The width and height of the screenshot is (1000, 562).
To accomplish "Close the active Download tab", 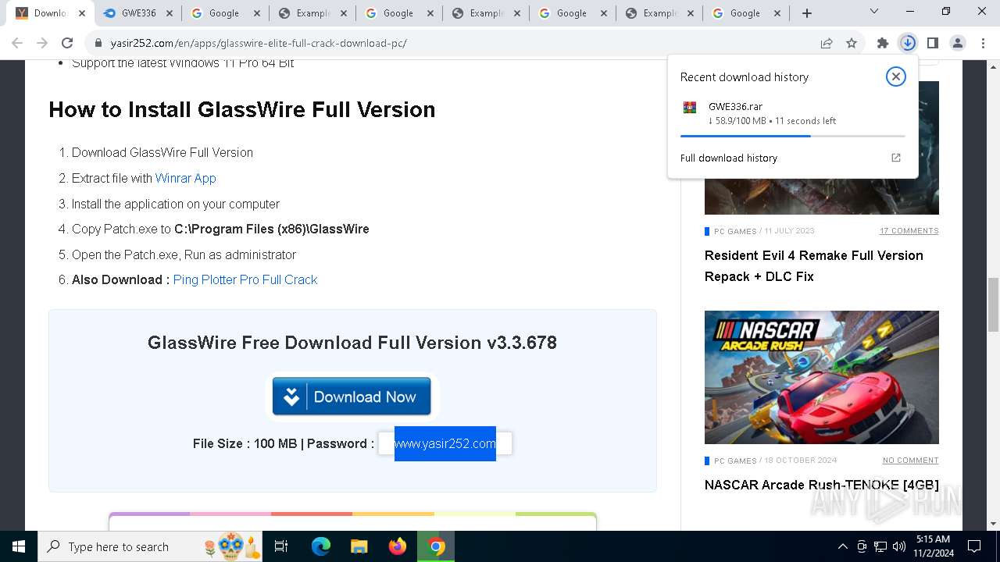I will (x=82, y=13).
